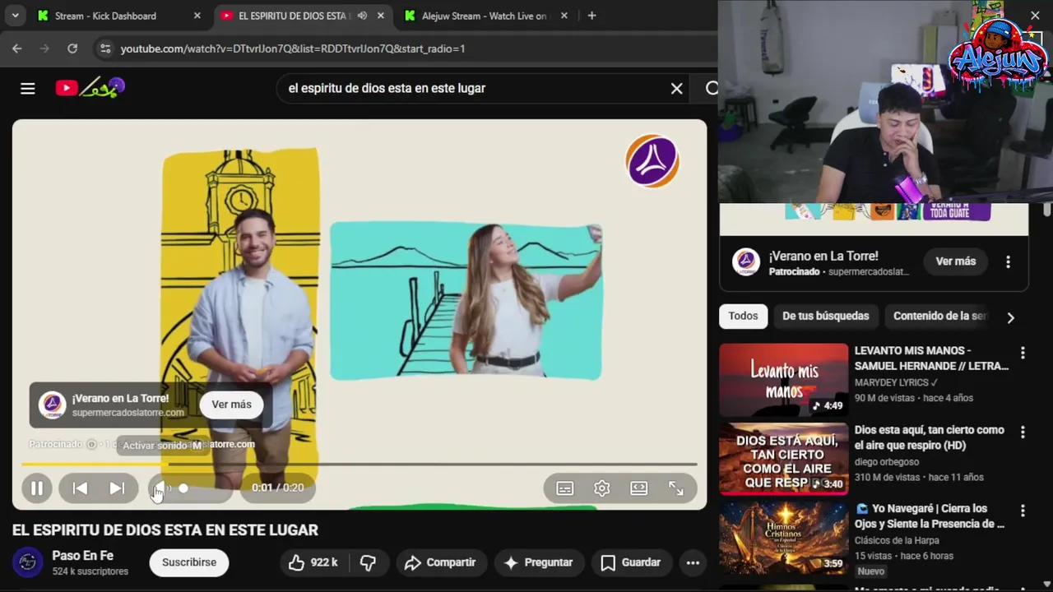Click the La Torre logo watermark in video
The width and height of the screenshot is (1053, 592).
click(x=652, y=161)
